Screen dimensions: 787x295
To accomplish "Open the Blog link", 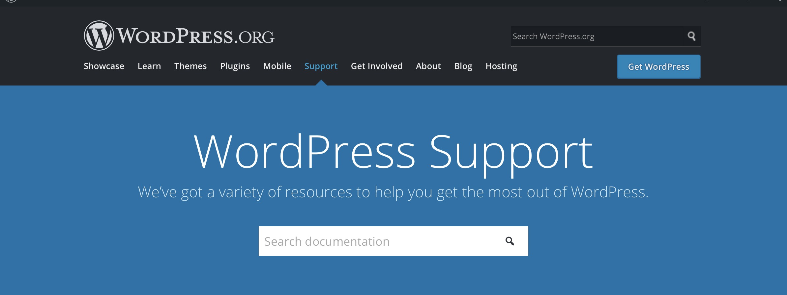I will (463, 66).
